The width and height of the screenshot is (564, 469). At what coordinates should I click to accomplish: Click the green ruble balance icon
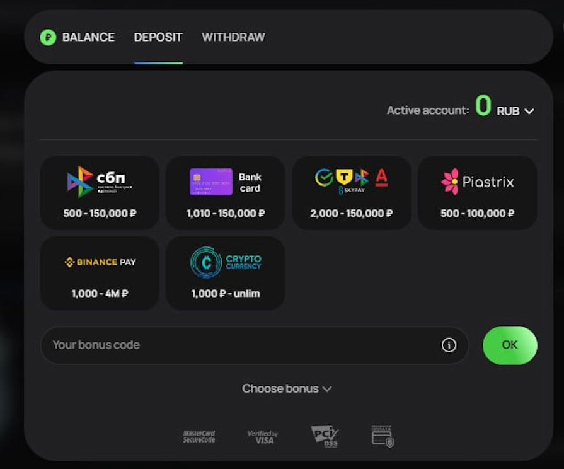click(48, 38)
